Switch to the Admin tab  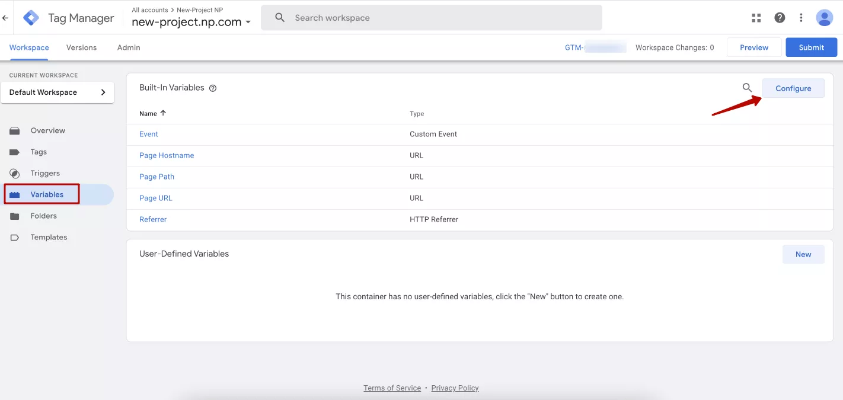[129, 47]
